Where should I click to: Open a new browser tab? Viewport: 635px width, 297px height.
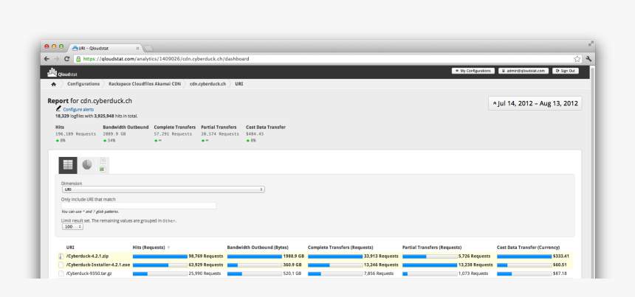(148, 49)
